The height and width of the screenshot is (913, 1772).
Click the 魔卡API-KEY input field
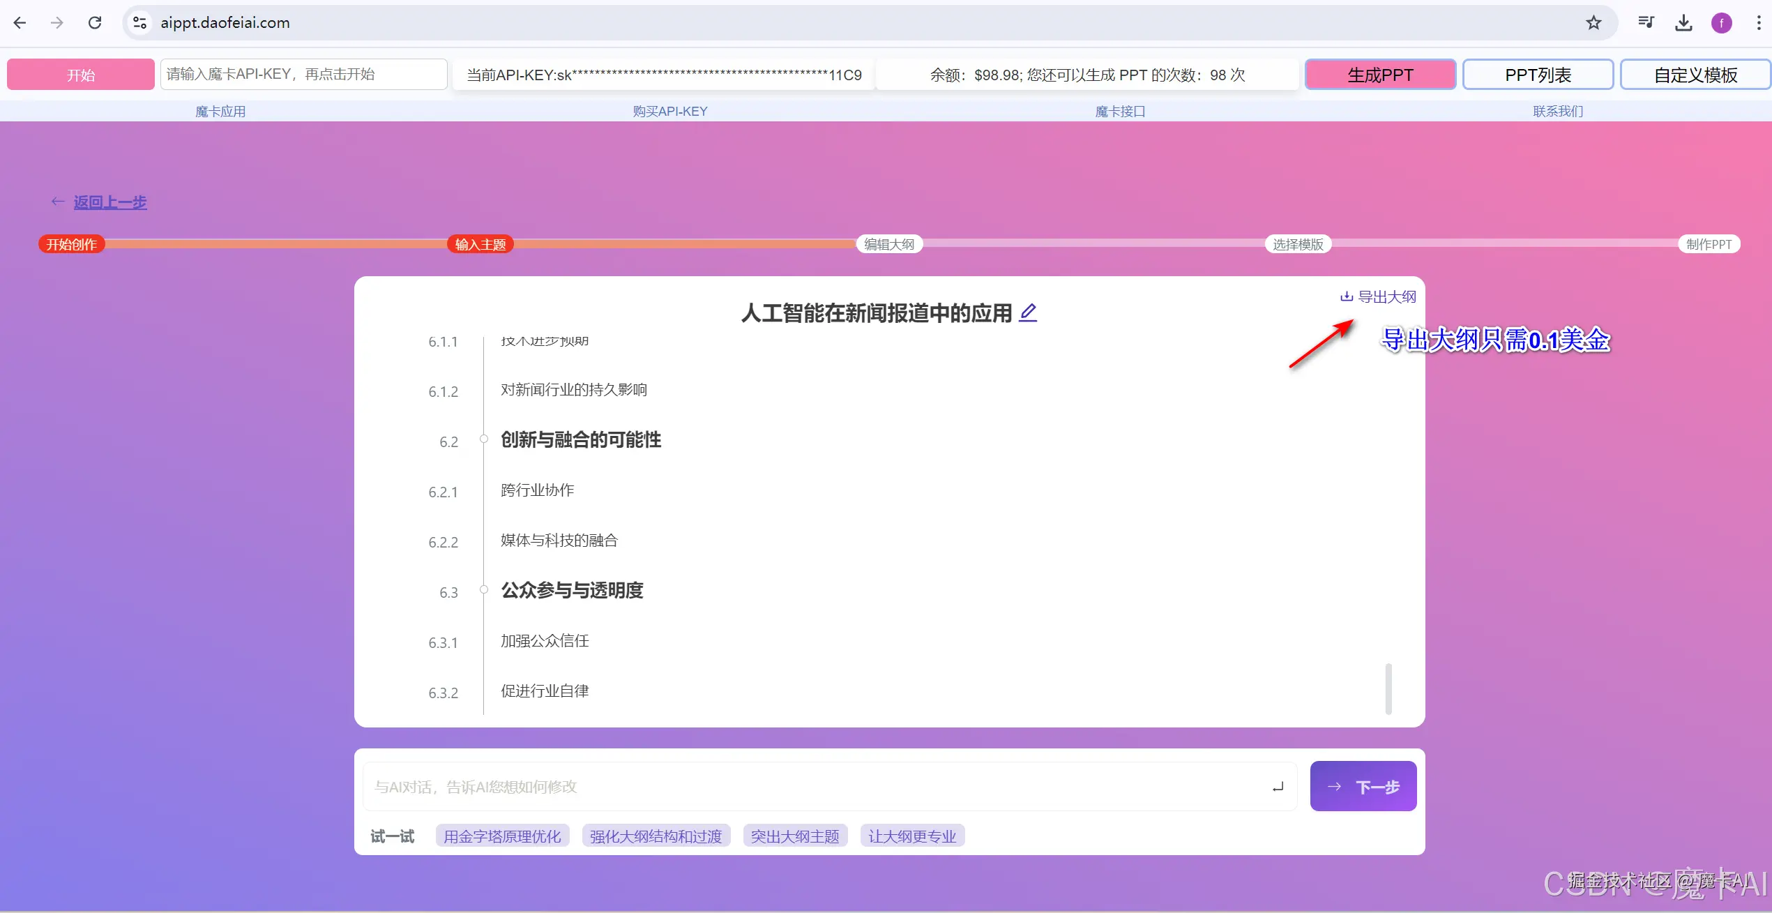(303, 75)
